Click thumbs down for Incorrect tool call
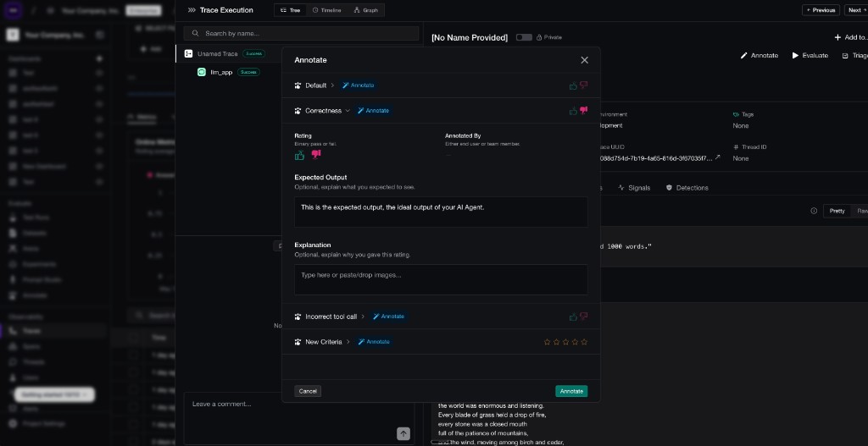 [x=583, y=317]
